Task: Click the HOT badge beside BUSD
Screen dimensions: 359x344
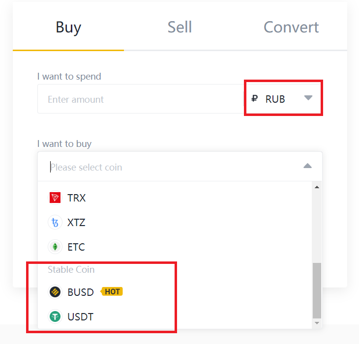Action: [112, 291]
